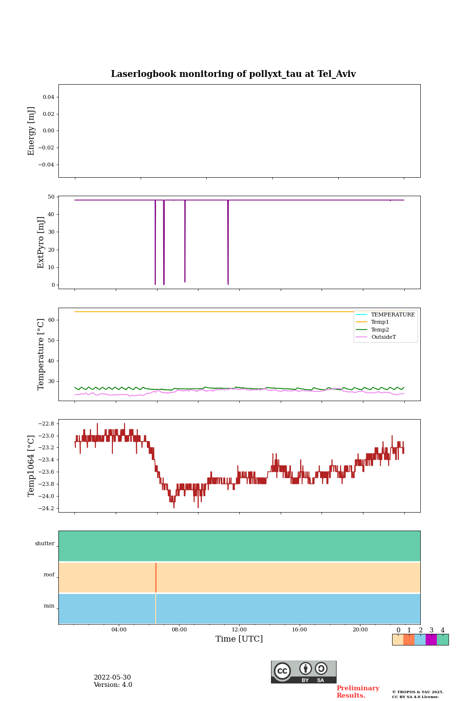Select the orange color swatch labeled 1
The height and width of the screenshot is (701, 467).
point(409,640)
